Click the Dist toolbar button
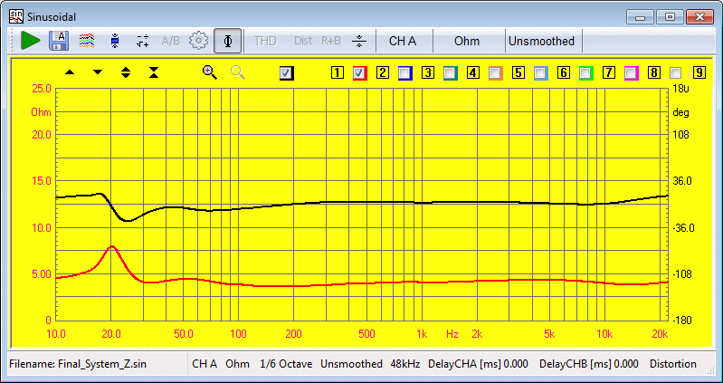 coord(303,41)
